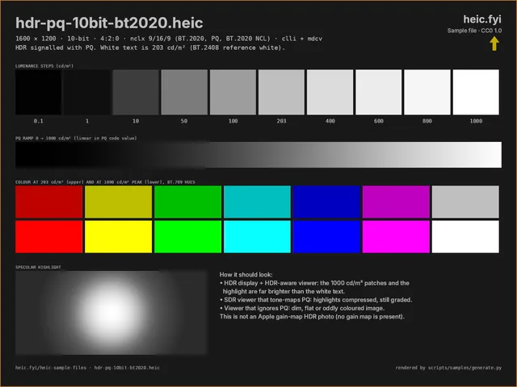Click the '1600 × 1200 · 10-bit' spec line
This screenshot has height=387, width=517.
(169, 39)
